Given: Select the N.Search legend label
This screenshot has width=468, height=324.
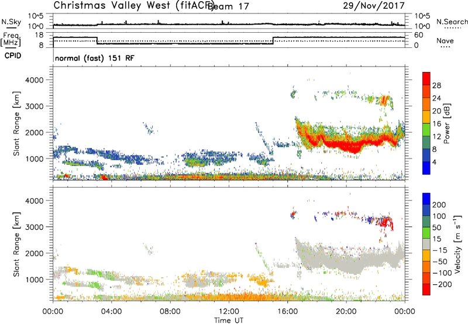Looking at the screenshot, I should 452,22.
